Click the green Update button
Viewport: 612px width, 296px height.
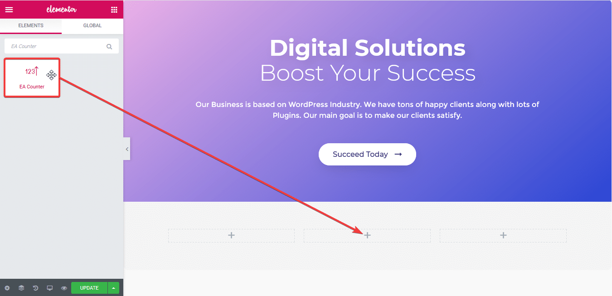tap(89, 288)
